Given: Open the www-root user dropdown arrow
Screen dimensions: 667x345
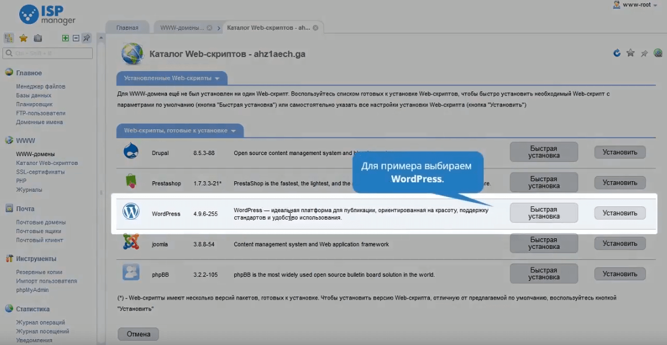Looking at the screenshot, I should [x=655, y=6].
